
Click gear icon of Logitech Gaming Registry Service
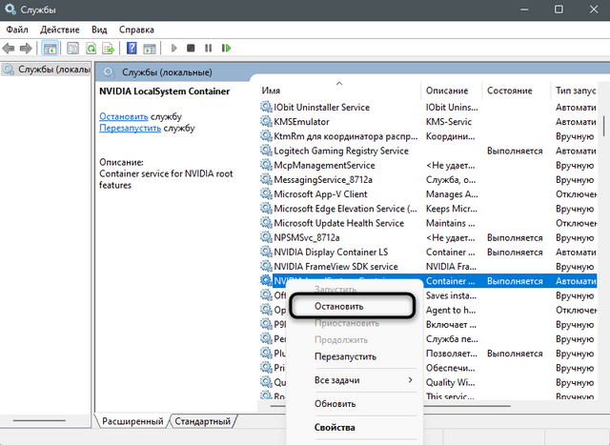coord(266,151)
